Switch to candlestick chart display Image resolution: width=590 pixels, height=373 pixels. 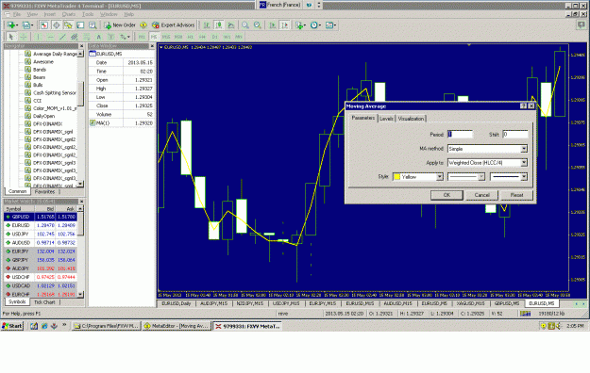(219, 25)
